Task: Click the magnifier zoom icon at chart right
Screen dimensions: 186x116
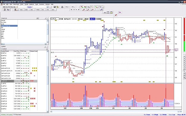Action: (x=184, y=77)
